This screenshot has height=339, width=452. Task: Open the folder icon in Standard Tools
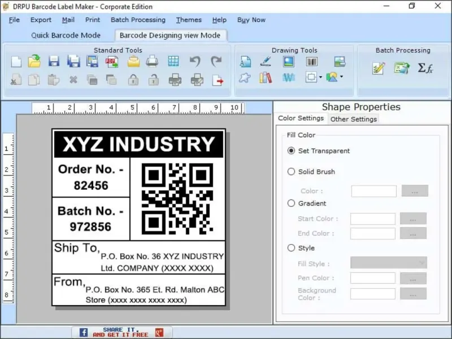(34, 61)
